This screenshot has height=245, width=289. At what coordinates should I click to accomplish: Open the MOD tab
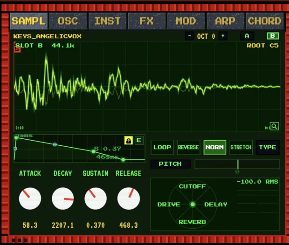[186, 21]
